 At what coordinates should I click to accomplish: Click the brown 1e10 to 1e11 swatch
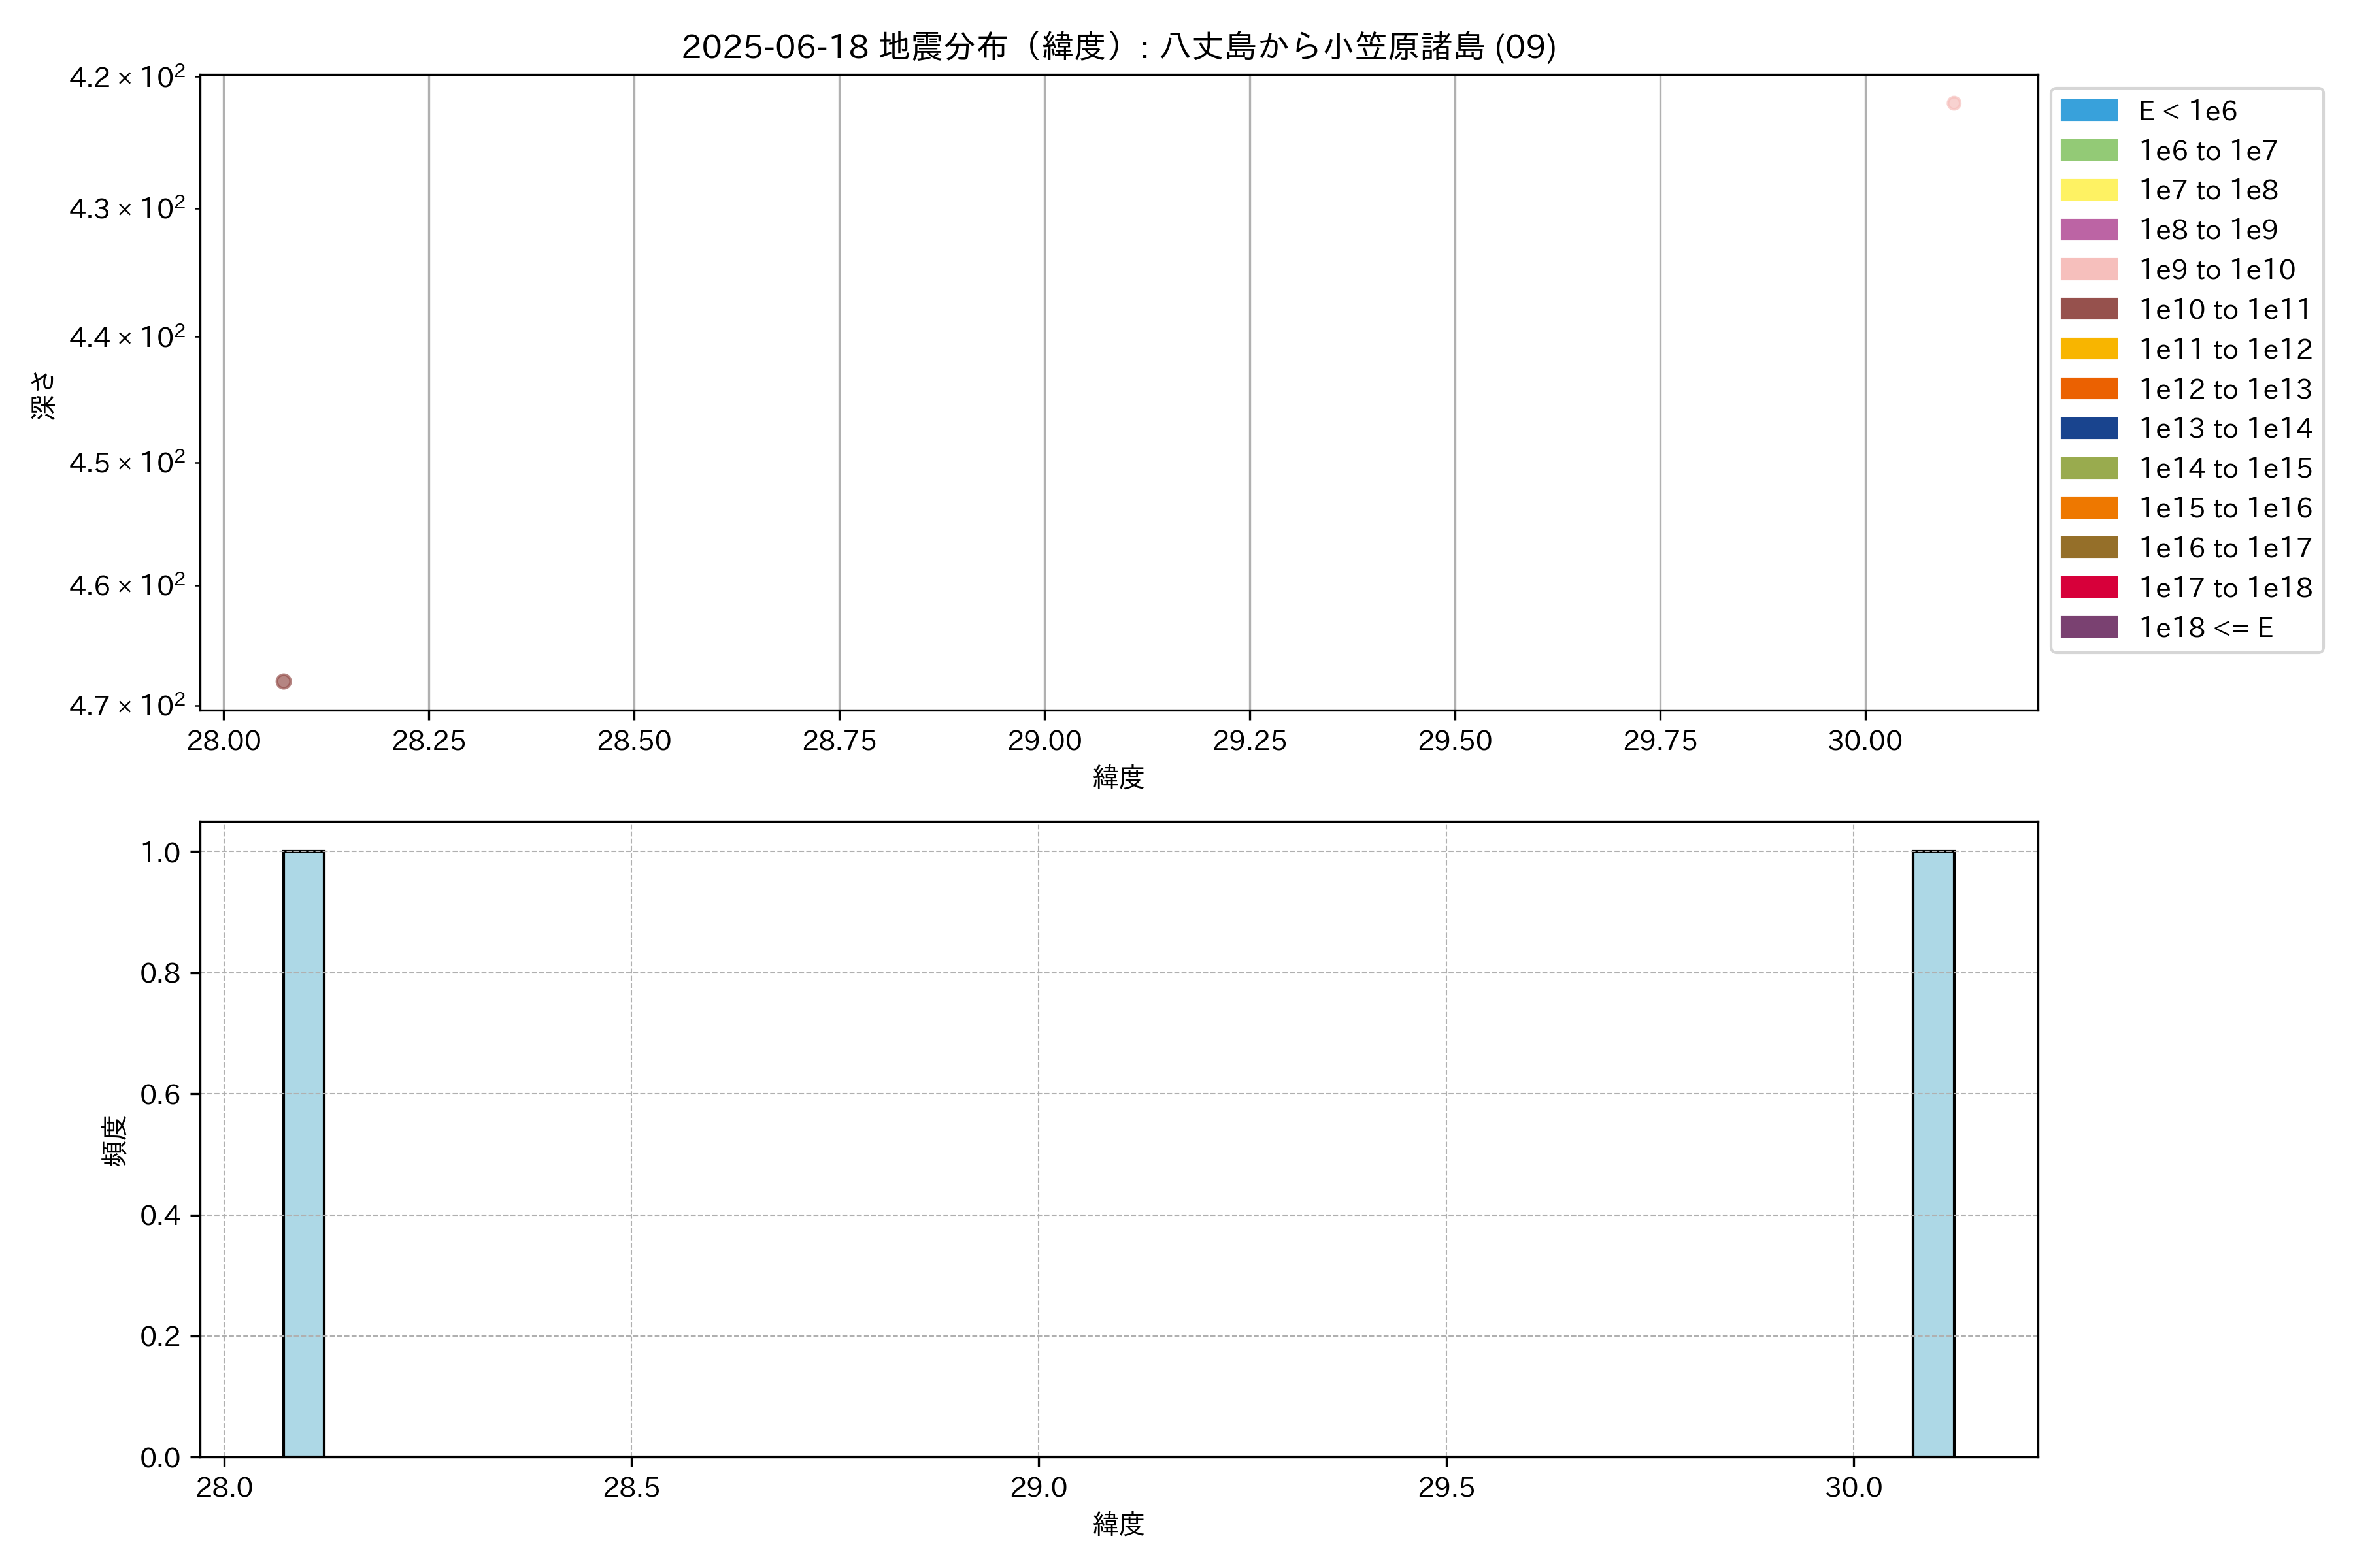[x=2089, y=309]
